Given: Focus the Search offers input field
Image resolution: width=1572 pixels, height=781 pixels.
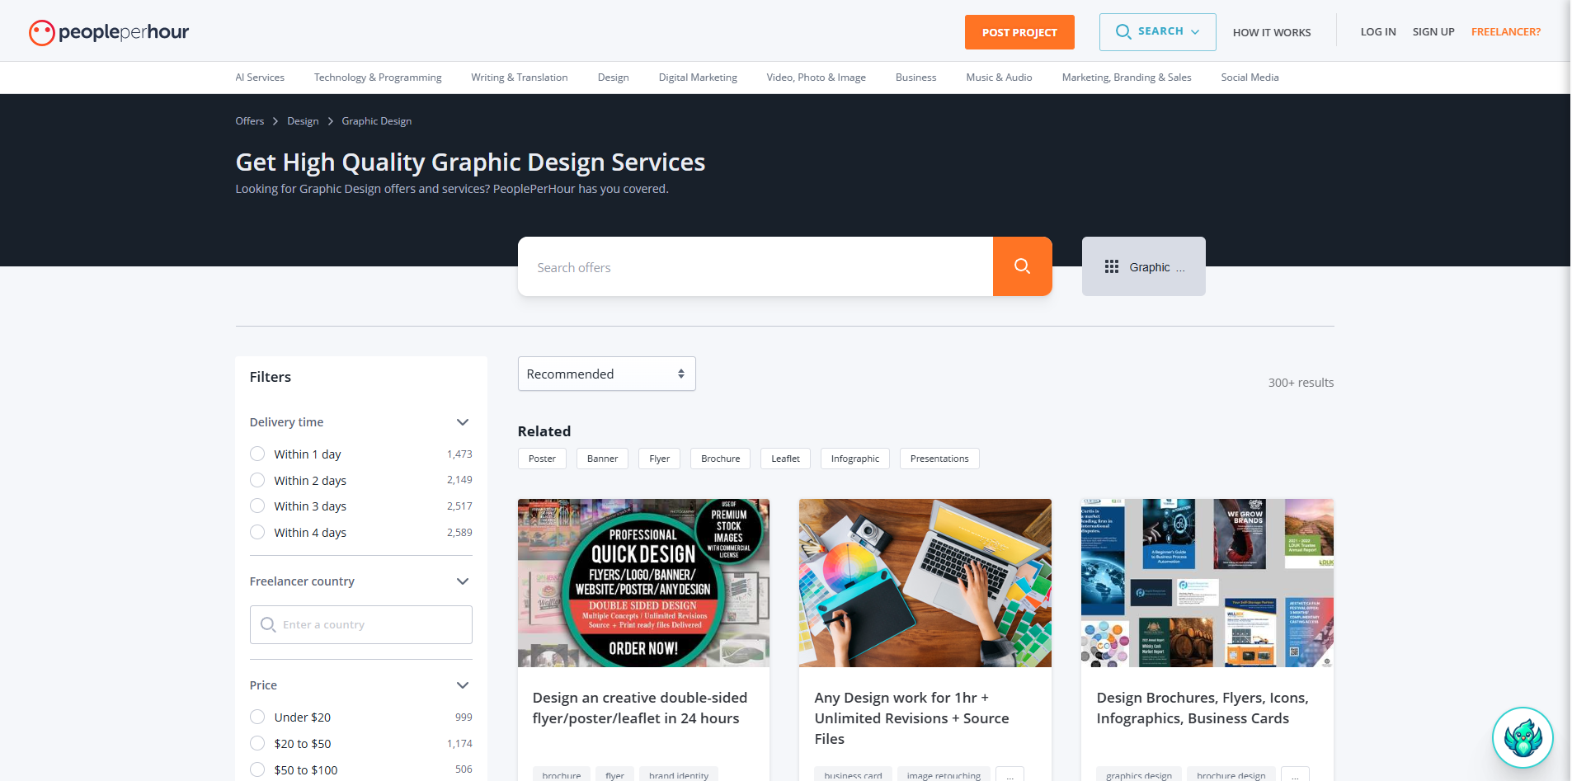Looking at the screenshot, I should click(755, 266).
